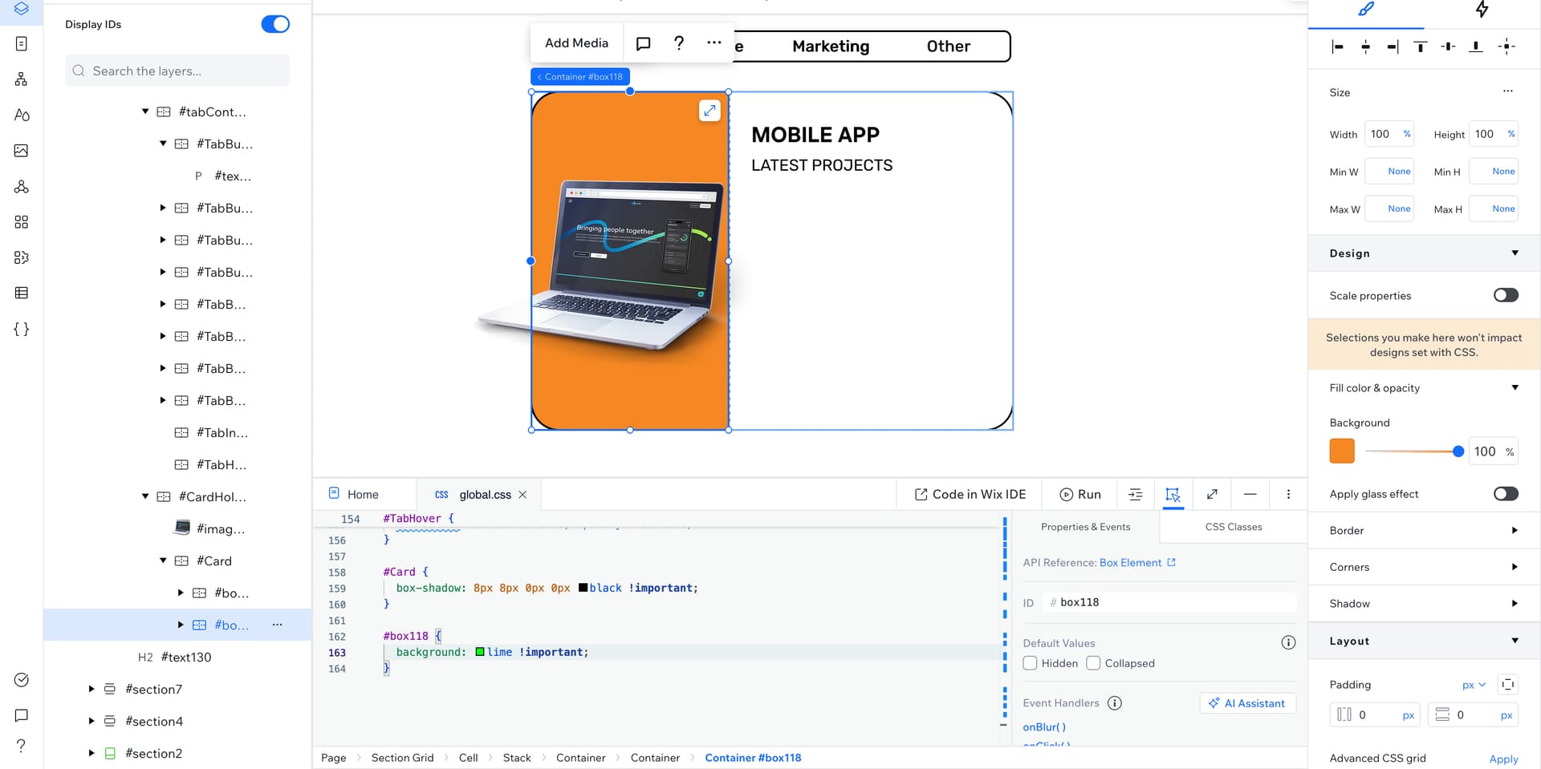The height and width of the screenshot is (769, 1541).
Task: Toggle the element selection icon in code toolbar
Action: tap(1173, 495)
